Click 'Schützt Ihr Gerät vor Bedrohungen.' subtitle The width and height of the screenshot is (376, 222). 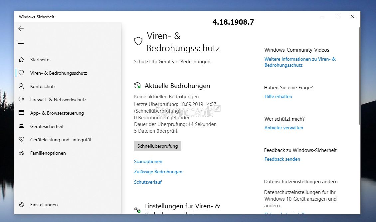(173, 62)
